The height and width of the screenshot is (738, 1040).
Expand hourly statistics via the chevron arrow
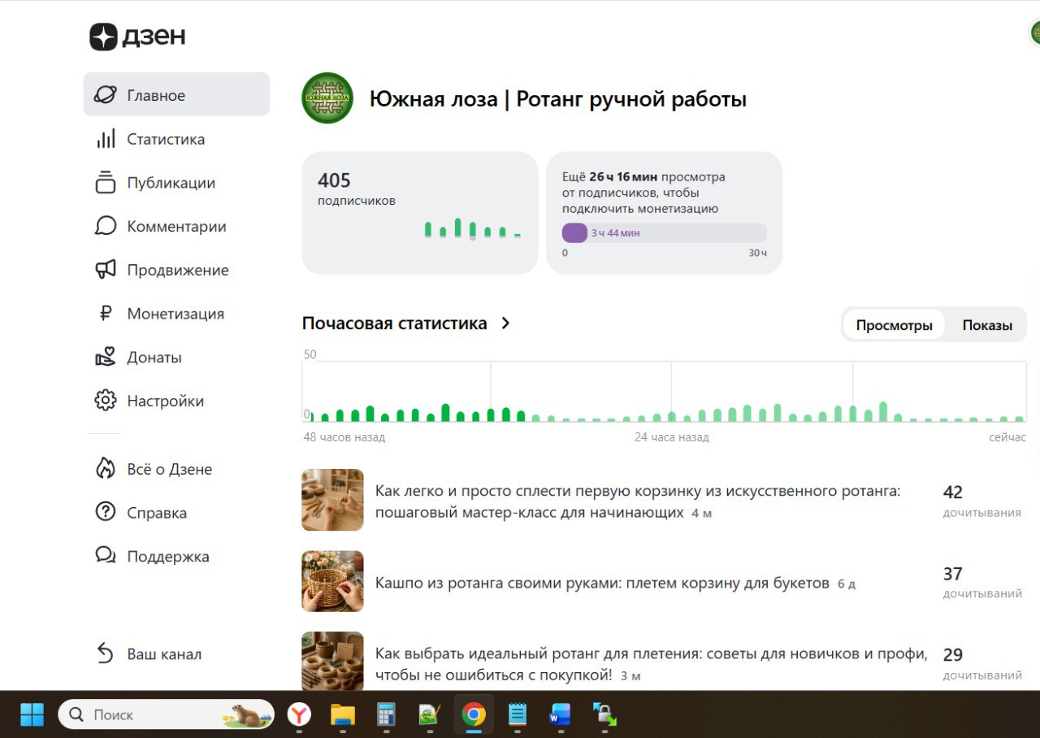tap(505, 323)
